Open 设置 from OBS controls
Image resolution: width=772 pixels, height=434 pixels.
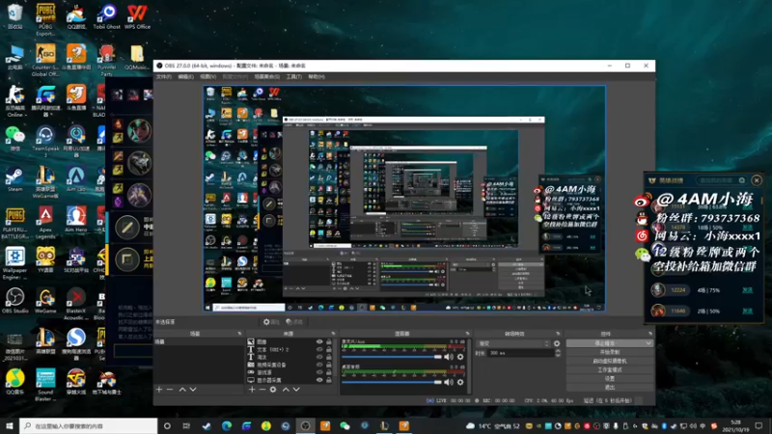[x=610, y=378]
